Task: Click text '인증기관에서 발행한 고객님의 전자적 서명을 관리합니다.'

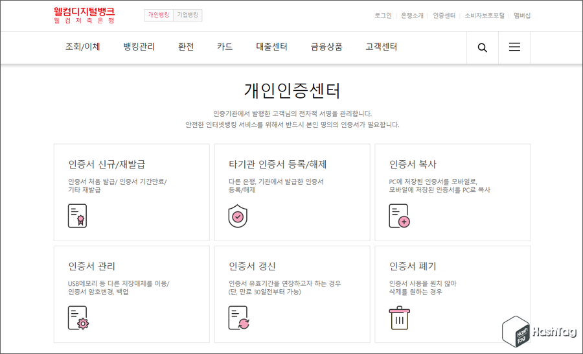Action: click(x=292, y=113)
